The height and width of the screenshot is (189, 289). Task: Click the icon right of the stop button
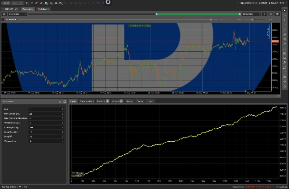tap(277, 14)
